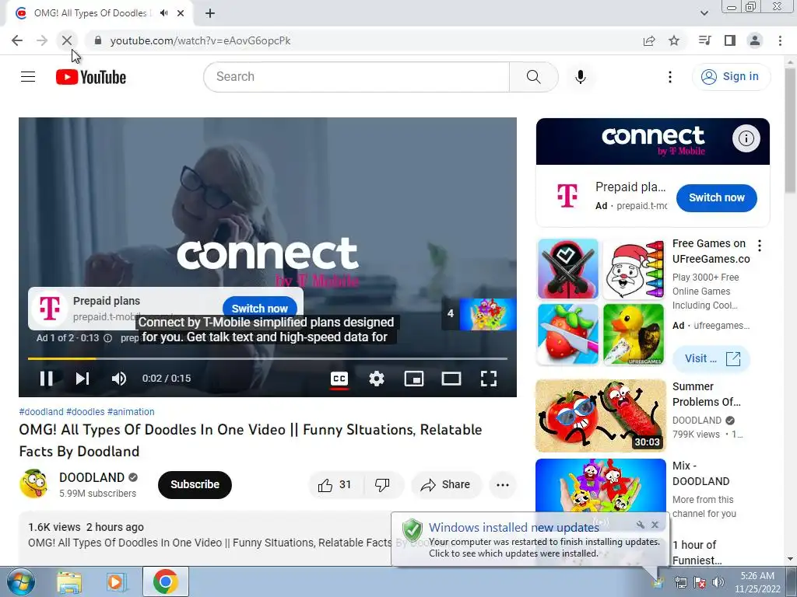Image resolution: width=797 pixels, height=597 pixels.
Task: Open a new Chrome tab
Action: pyautogui.click(x=210, y=13)
